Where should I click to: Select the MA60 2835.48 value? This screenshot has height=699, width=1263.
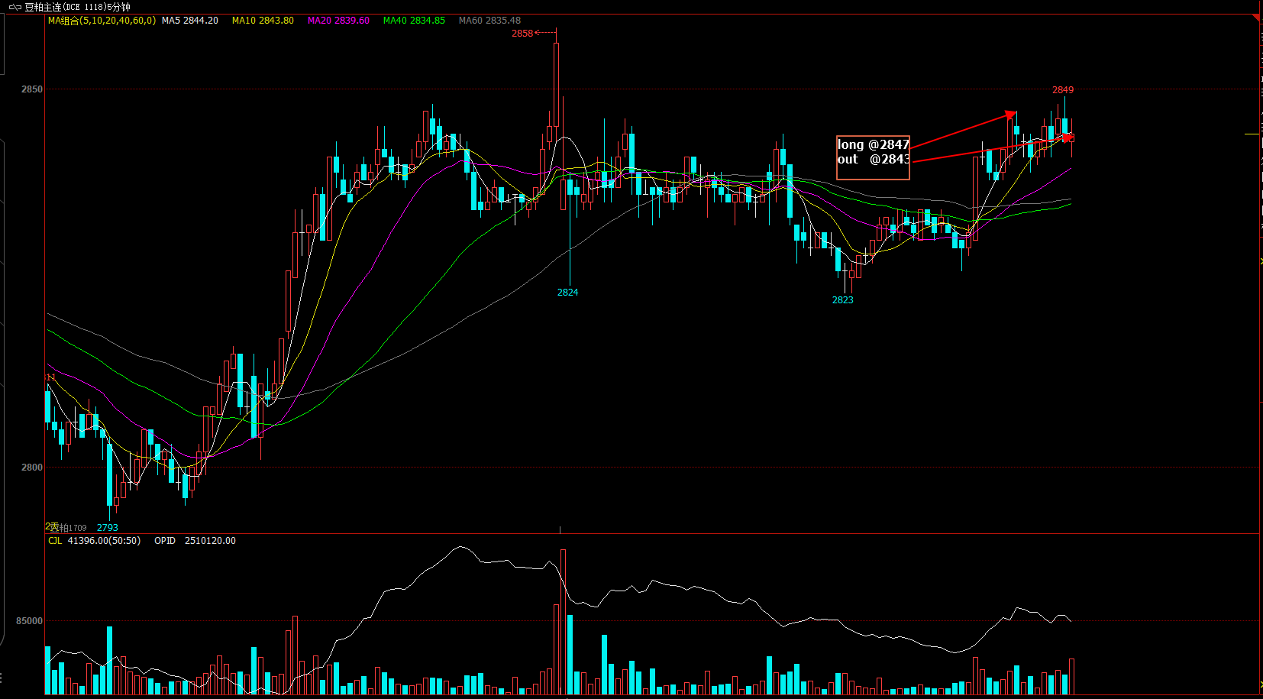489,21
